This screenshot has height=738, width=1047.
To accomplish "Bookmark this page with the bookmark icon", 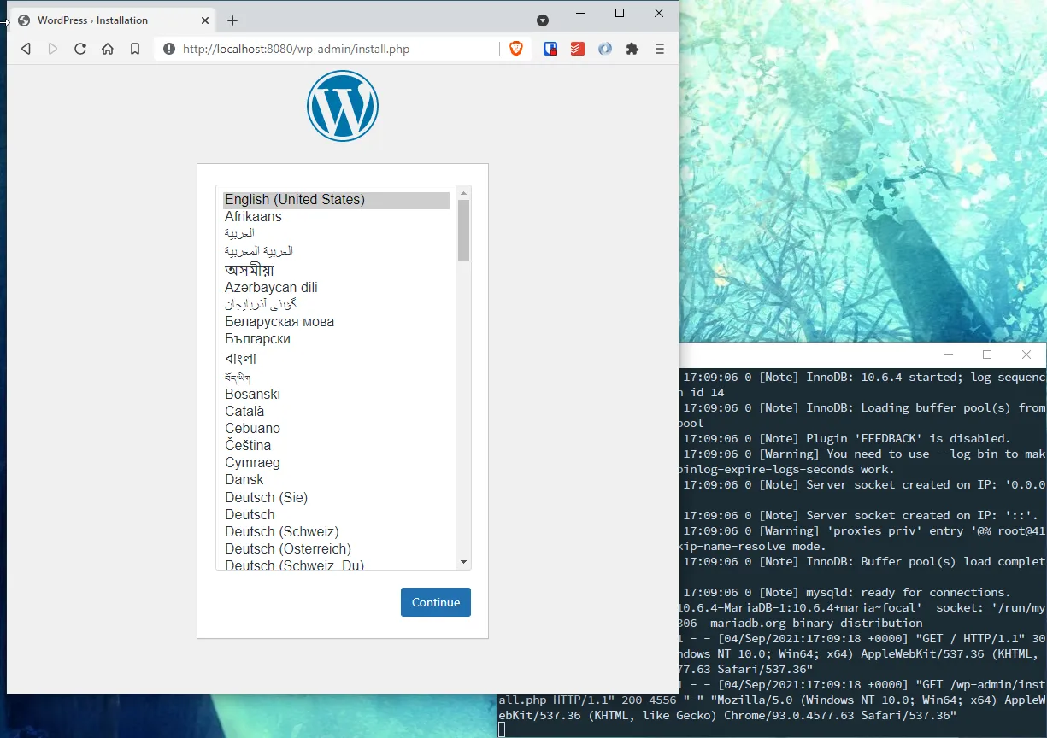I will click(135, 49).
